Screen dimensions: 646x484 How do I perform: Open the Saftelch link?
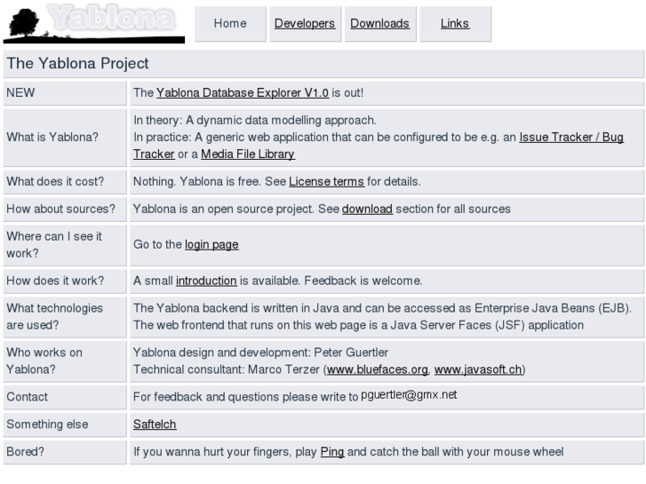point(155,424)
